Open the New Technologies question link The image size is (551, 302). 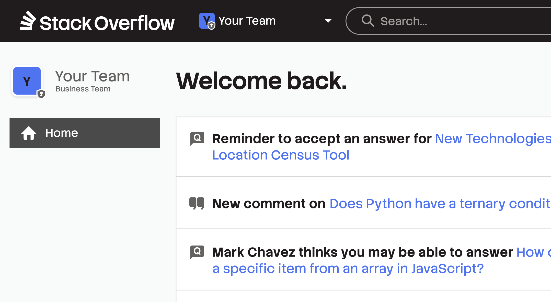pyautogui.click(x=492, y=139)
